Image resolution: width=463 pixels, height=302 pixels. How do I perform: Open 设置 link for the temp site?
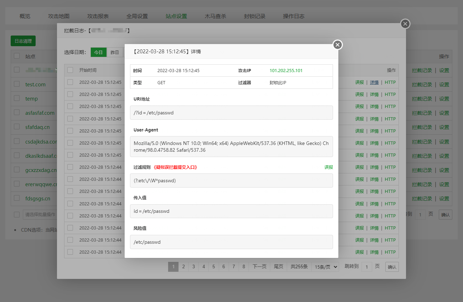click(x=444, y=99)
